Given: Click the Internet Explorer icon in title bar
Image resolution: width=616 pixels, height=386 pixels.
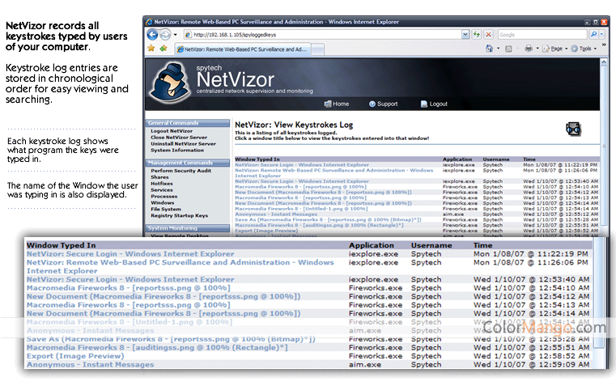Looking at the screenshot, I should coord(149,22).
